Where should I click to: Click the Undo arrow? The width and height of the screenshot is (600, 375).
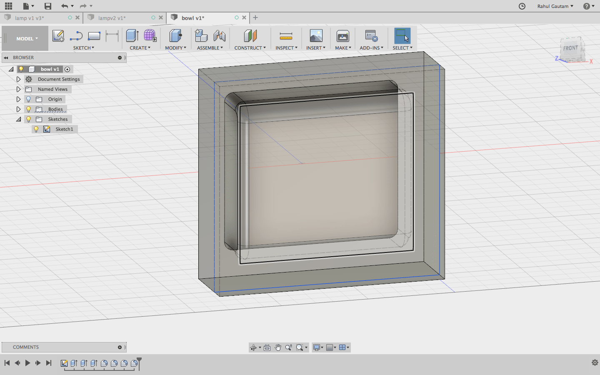pyautogui.click(x=64, y=6)
